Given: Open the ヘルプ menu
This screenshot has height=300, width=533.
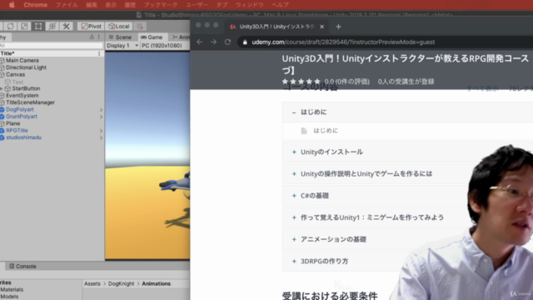Looking at the screenshot, I should 280,5.
